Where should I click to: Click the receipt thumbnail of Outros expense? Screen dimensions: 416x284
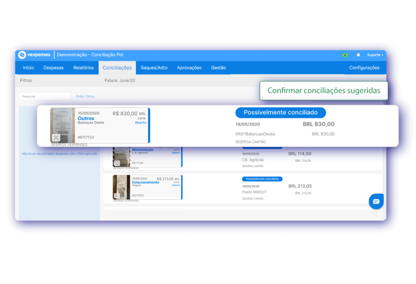63,125
